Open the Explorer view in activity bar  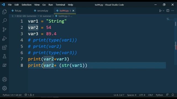(x=4, y=12)
